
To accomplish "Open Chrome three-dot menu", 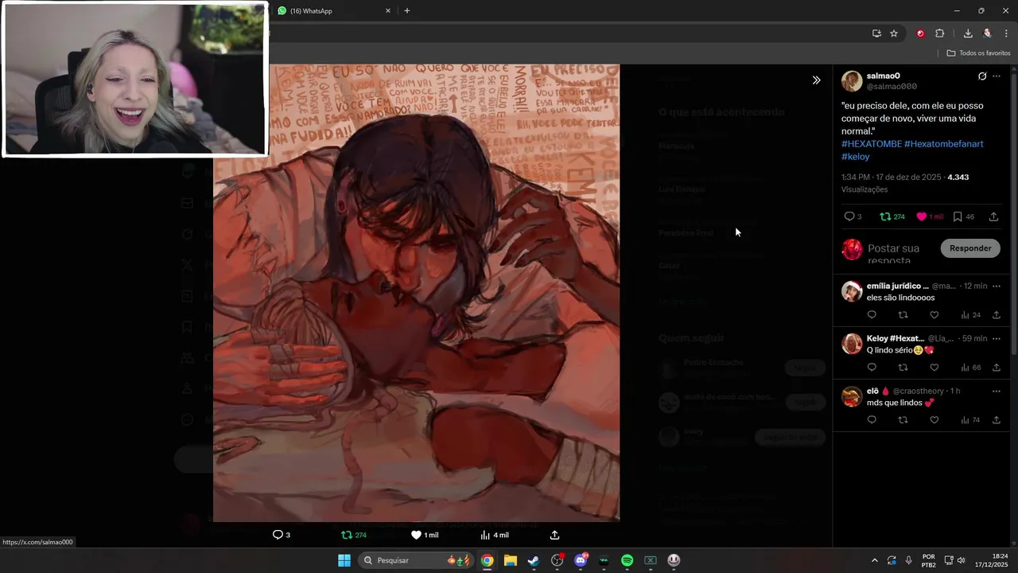I will pyautogui.click(x=1006, y=33).
